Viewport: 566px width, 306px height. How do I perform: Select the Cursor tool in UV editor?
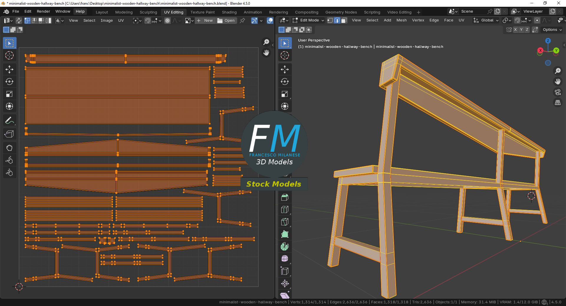9,55
